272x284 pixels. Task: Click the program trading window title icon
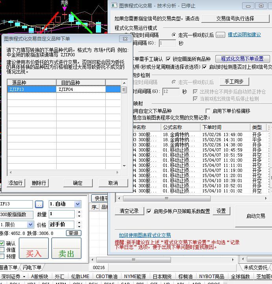point(114,6)
